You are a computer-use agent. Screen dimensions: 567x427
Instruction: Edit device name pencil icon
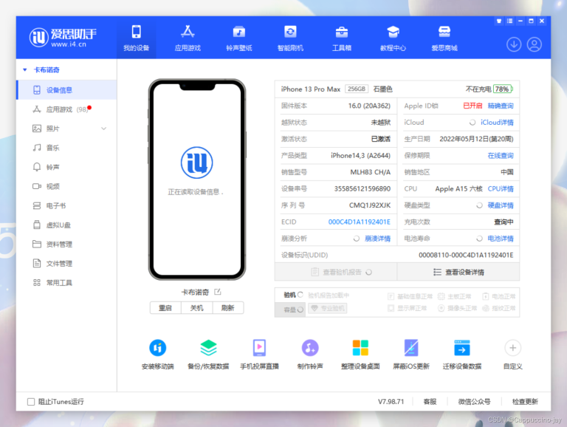click(217, 292)
